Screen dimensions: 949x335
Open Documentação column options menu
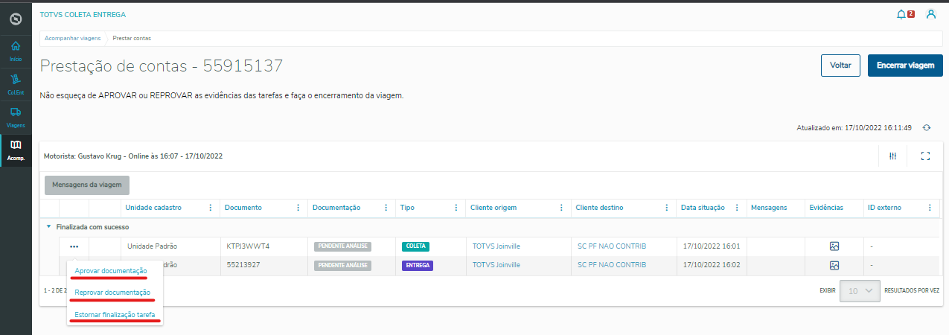(386, 208)
